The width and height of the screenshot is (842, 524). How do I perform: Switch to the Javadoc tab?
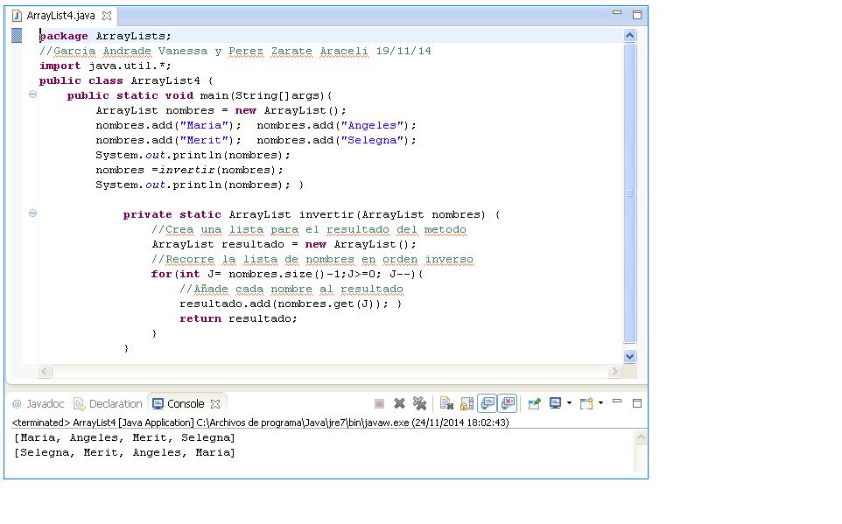click(39, 404)
